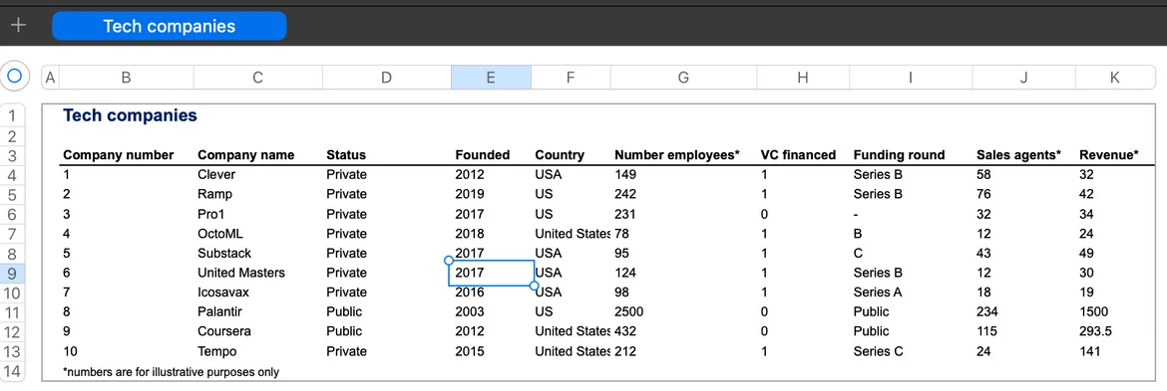The height and width of the screenshot is (391, 1167).
Task: Select column B header
Action: (x=127, y=78)
